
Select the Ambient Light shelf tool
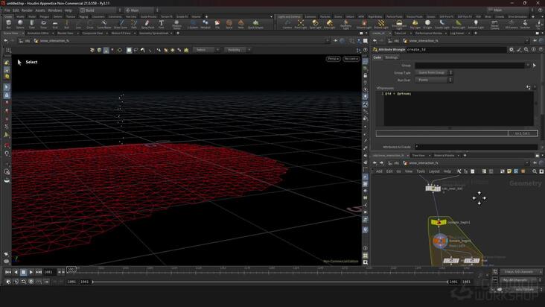(x=476, y=24)
